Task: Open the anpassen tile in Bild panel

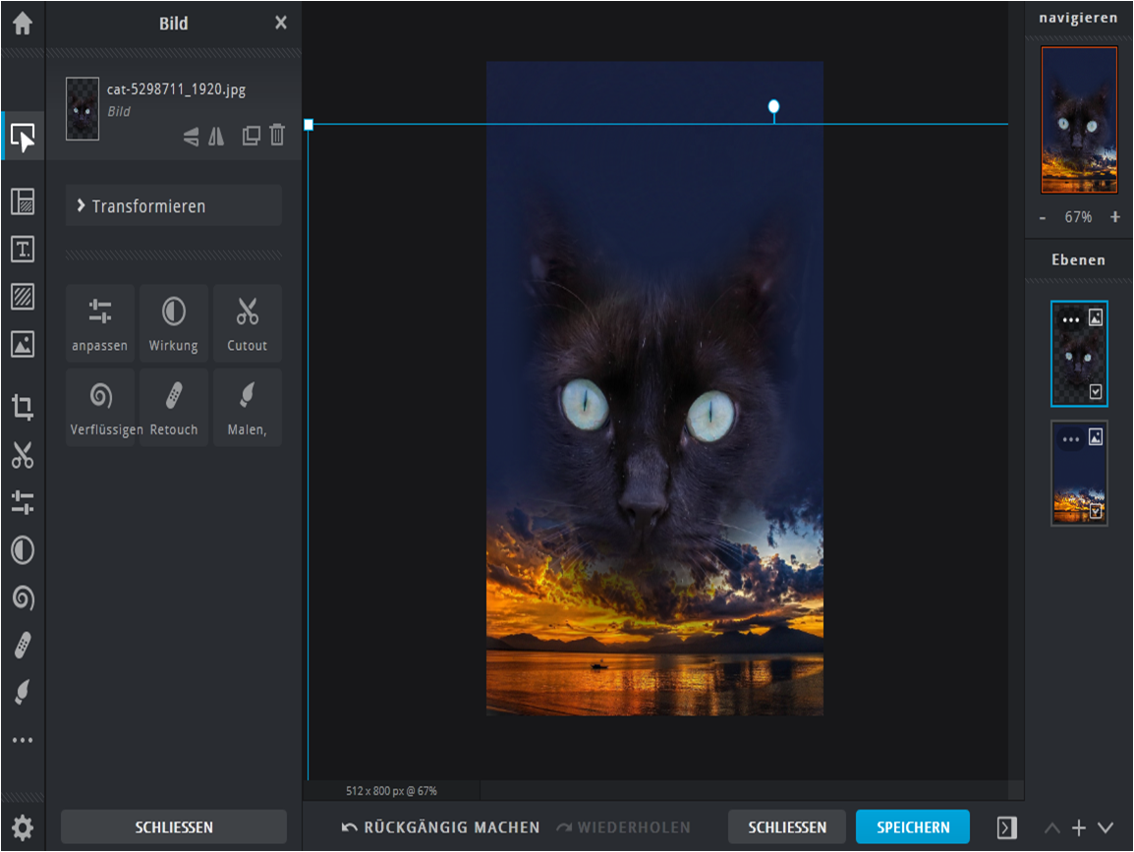Action: click(x=100, y=323)
